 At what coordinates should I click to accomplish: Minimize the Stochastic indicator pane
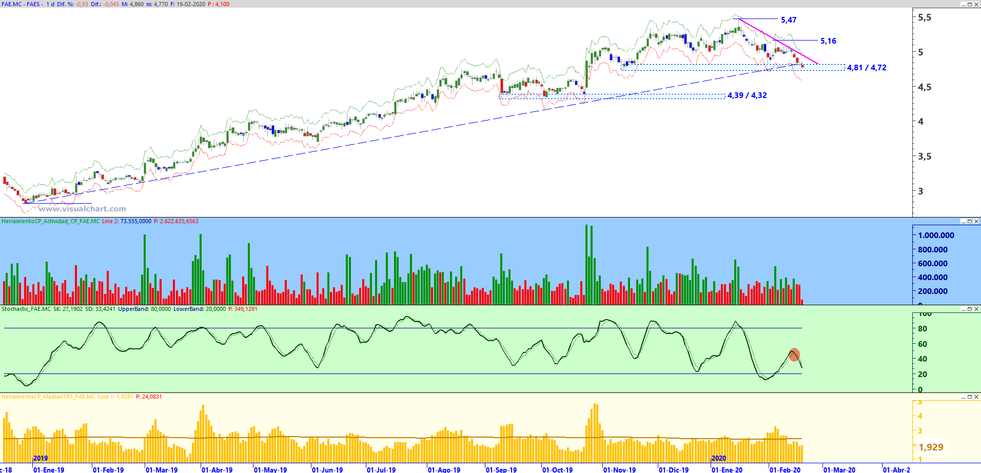click(x=963, y=309)
